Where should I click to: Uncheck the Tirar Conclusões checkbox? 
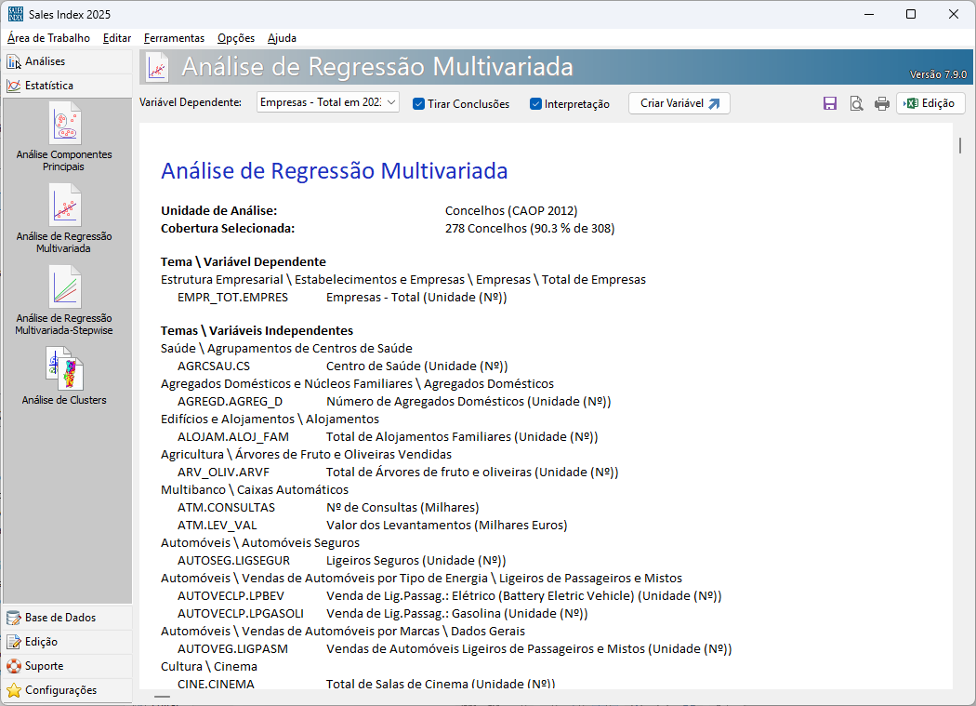[x=419, y=104]
